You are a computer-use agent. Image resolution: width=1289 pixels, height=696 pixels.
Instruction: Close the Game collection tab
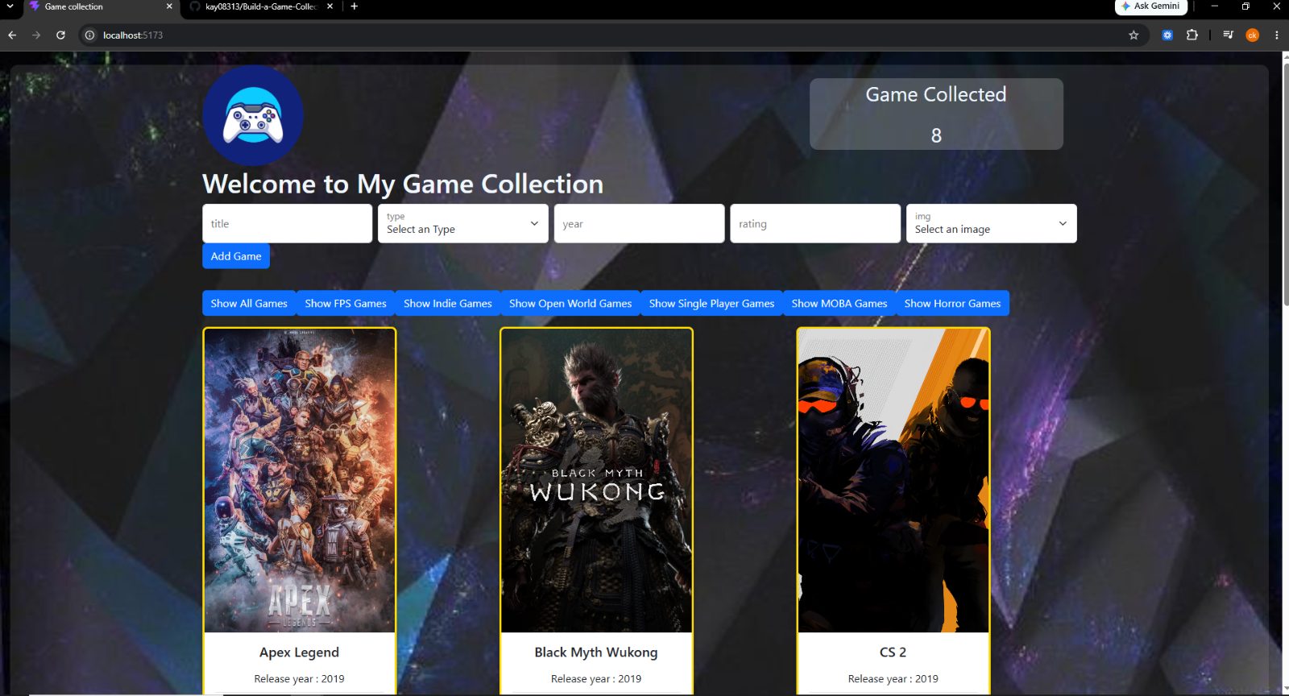click(169, 6)
